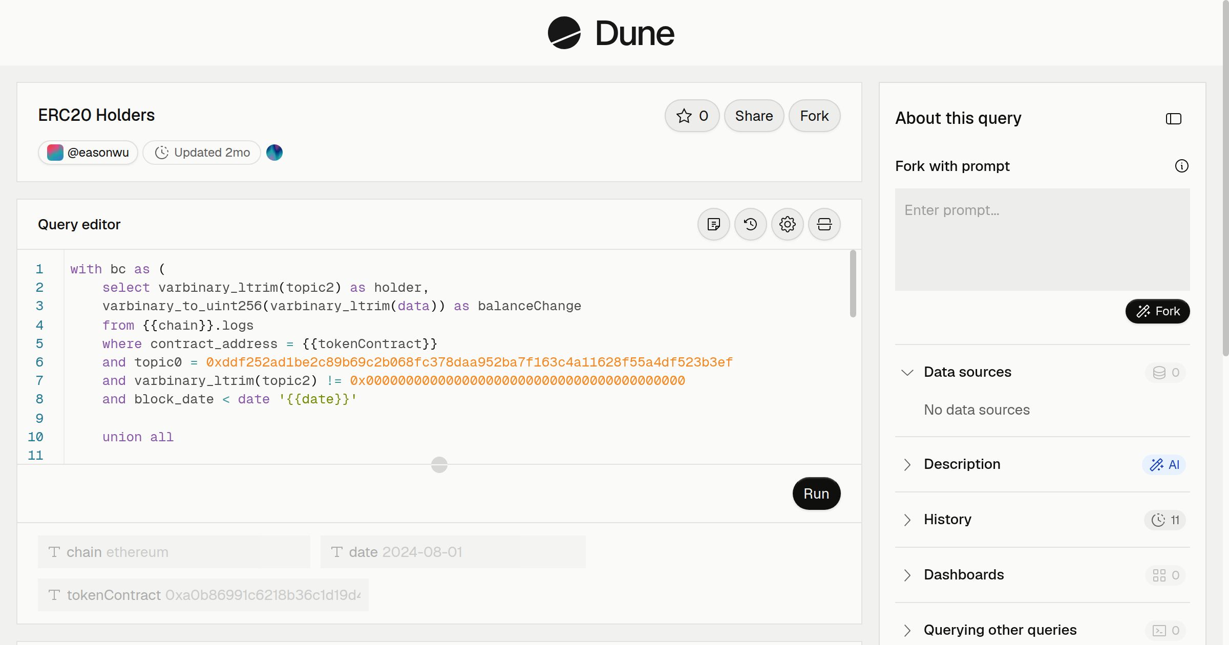This screenshot has width=1229, height=645.
Task: Collapse the Data sources section
Action: 907,372
